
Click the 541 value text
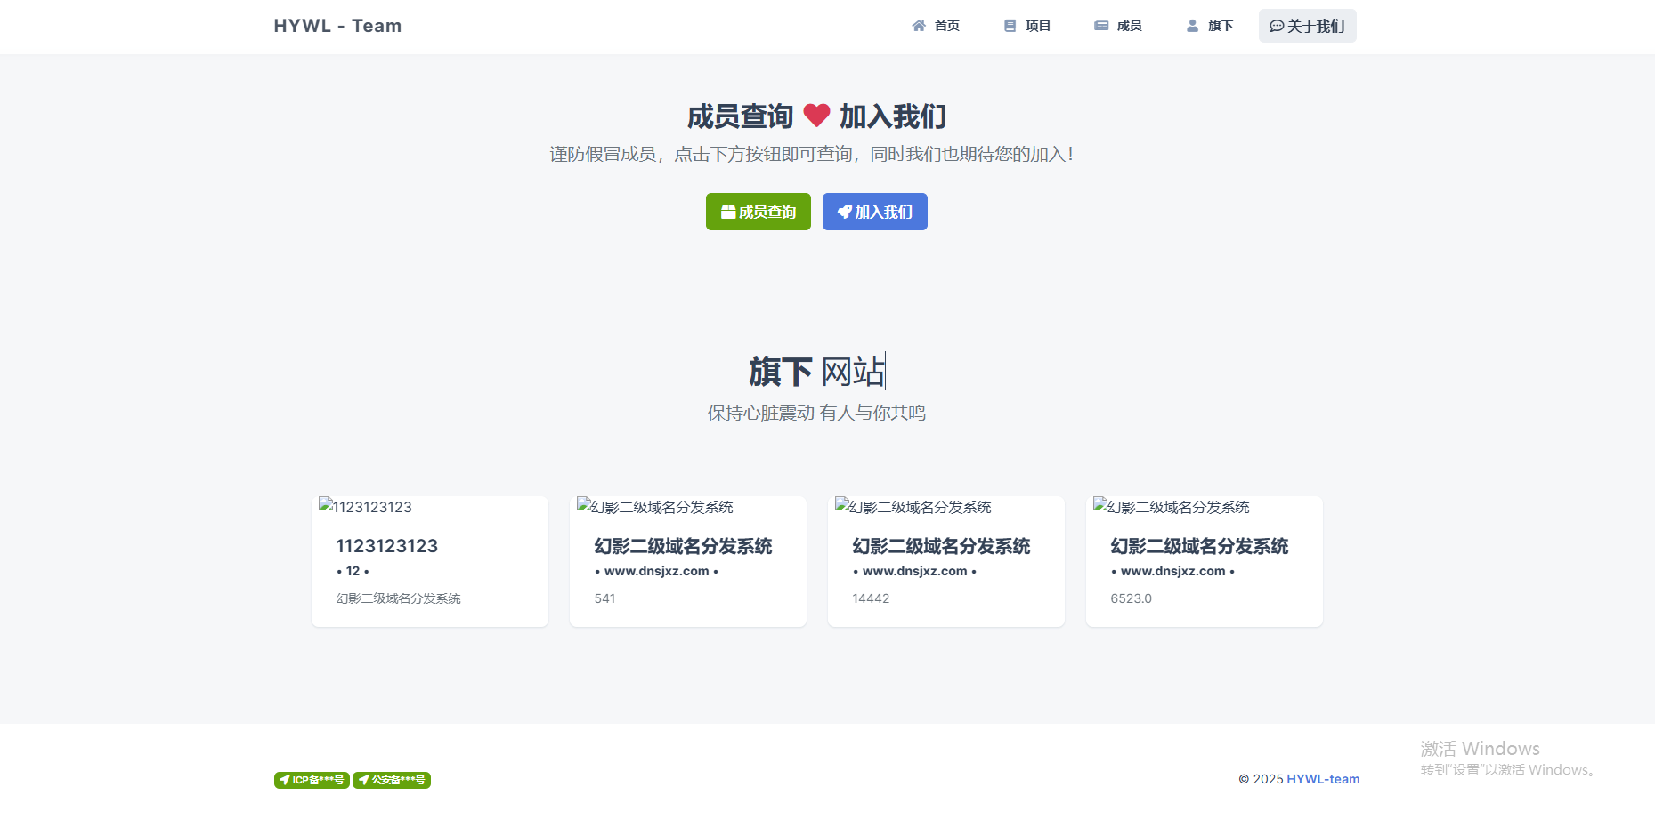pyautogui.click(x=605, y=598)
